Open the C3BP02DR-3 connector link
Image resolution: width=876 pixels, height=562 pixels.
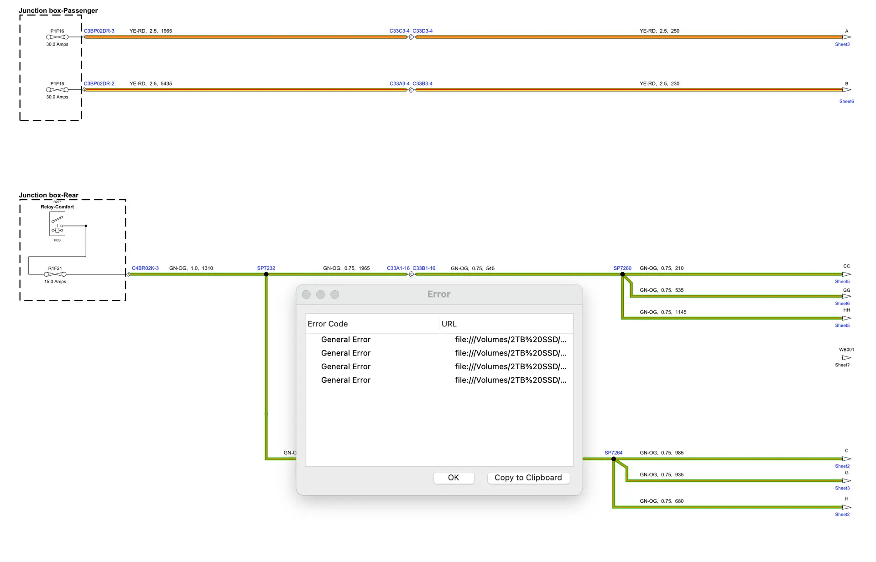[x=99, y=31]
